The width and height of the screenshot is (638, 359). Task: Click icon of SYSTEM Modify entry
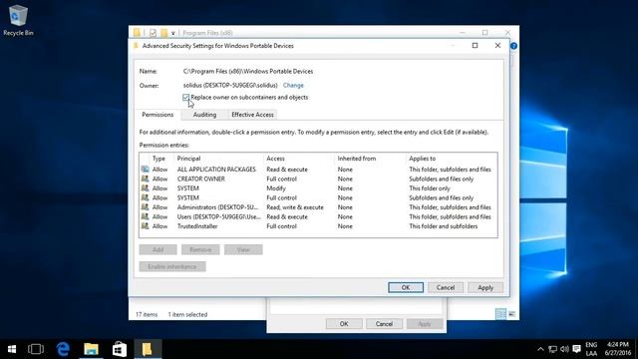pyautogui.click(x=146, y=188)
